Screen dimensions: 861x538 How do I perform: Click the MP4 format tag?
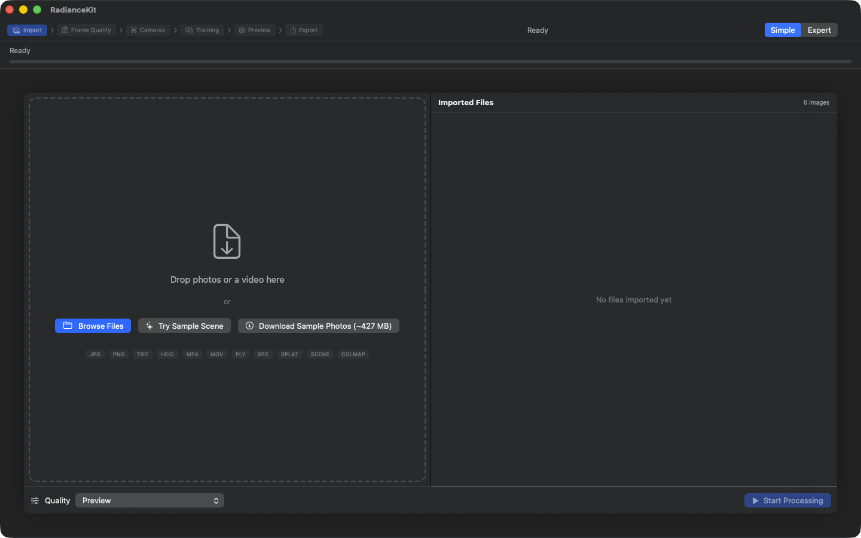point(193,354)
